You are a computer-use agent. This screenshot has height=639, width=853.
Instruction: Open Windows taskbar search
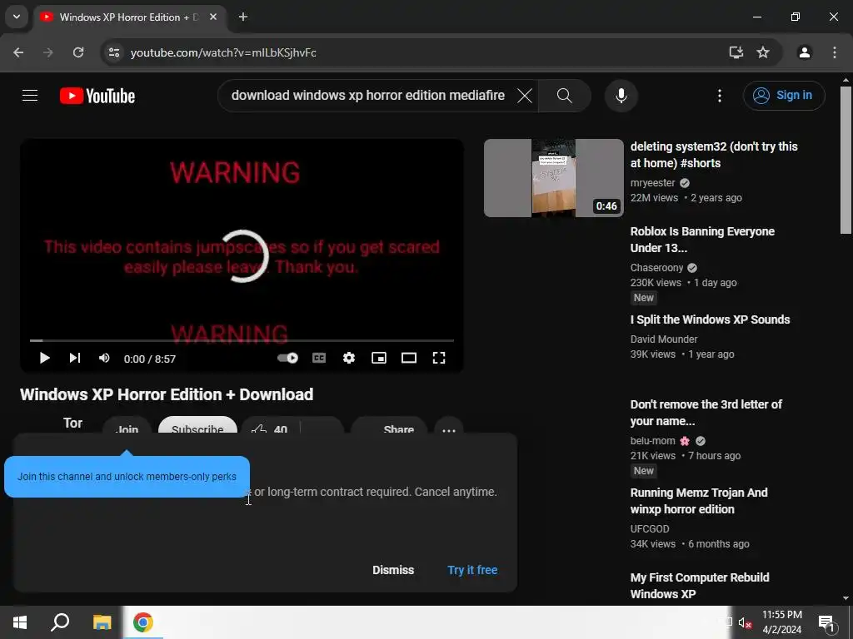coord(60,622)
